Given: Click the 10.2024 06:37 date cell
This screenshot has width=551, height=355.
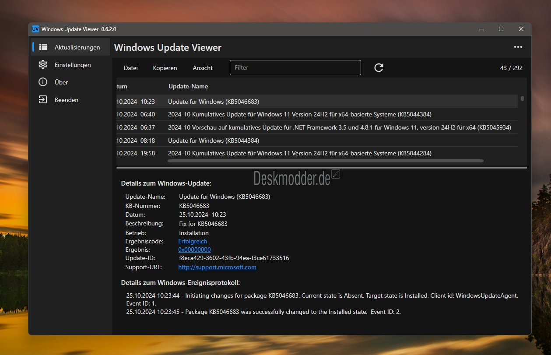Looking at the screenshot, I should [x=136, y=127].
